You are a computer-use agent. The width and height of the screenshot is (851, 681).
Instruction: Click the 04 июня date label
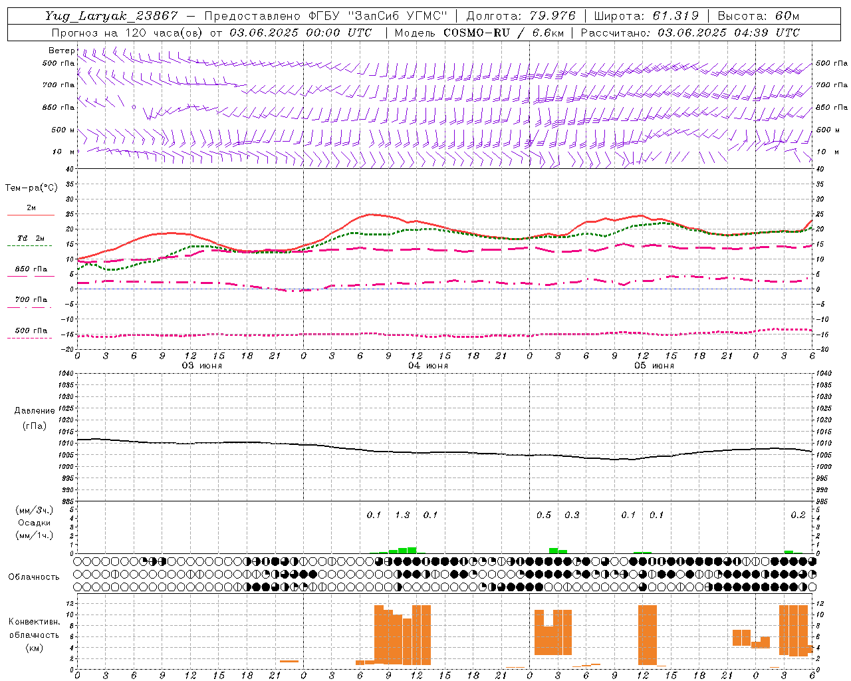(428, 366)
